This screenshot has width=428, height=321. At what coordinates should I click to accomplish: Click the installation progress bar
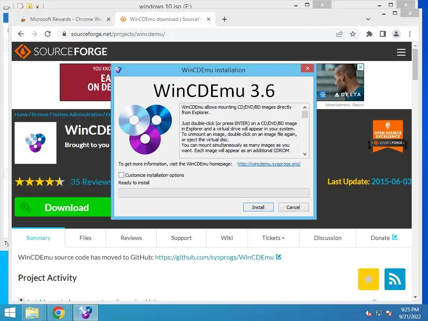(214, 193)
